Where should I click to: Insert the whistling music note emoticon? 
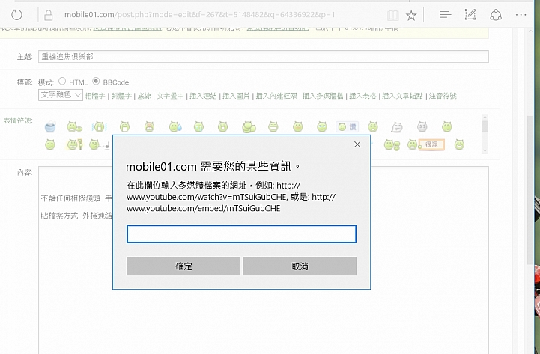click(x=99, y=144)
